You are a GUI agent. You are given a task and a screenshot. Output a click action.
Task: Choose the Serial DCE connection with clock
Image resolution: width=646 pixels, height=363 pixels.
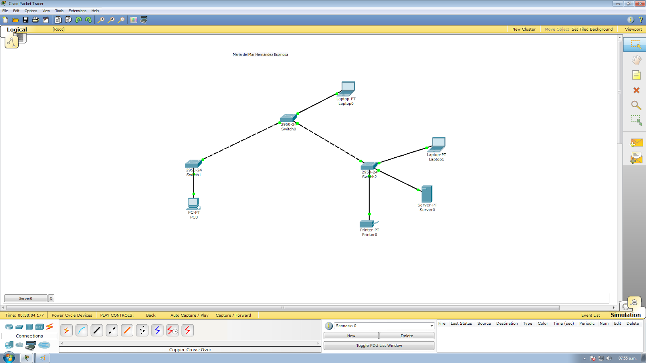172,330
